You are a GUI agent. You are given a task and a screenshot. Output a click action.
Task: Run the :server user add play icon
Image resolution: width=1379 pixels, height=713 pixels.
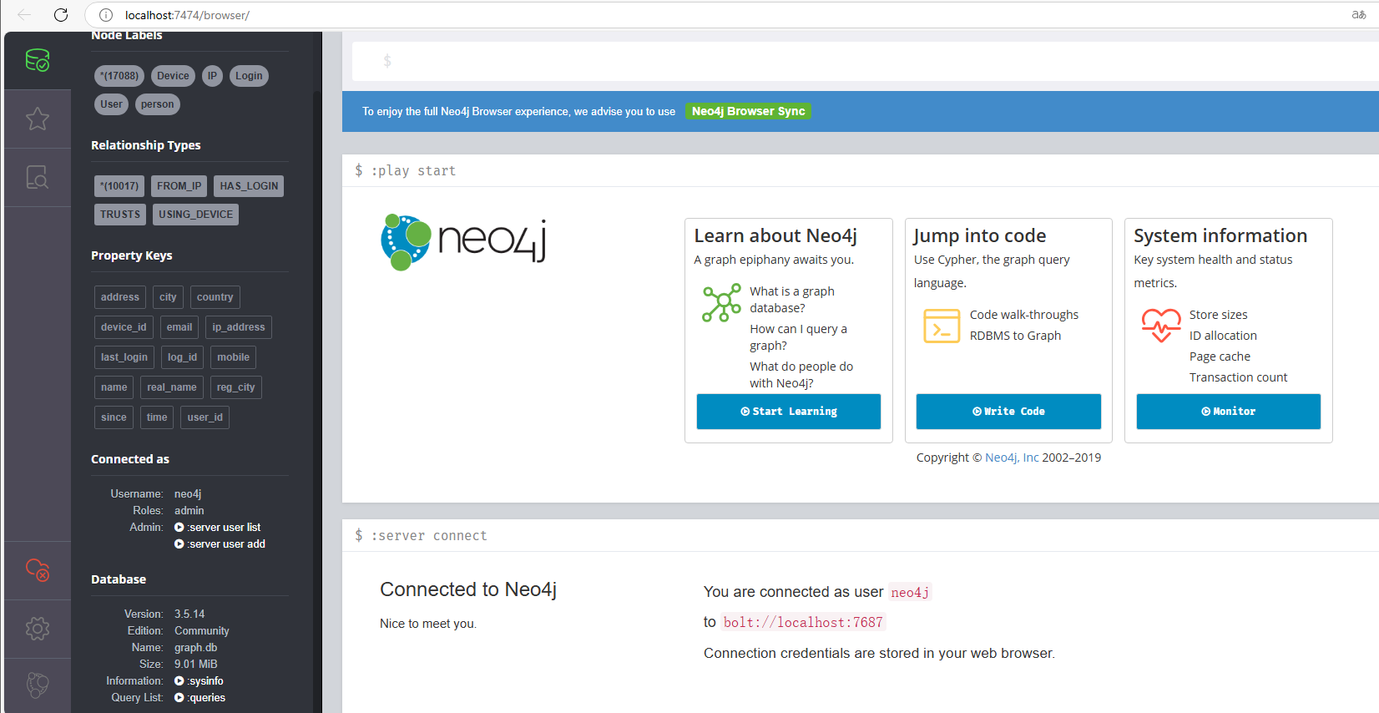(179, 544)
